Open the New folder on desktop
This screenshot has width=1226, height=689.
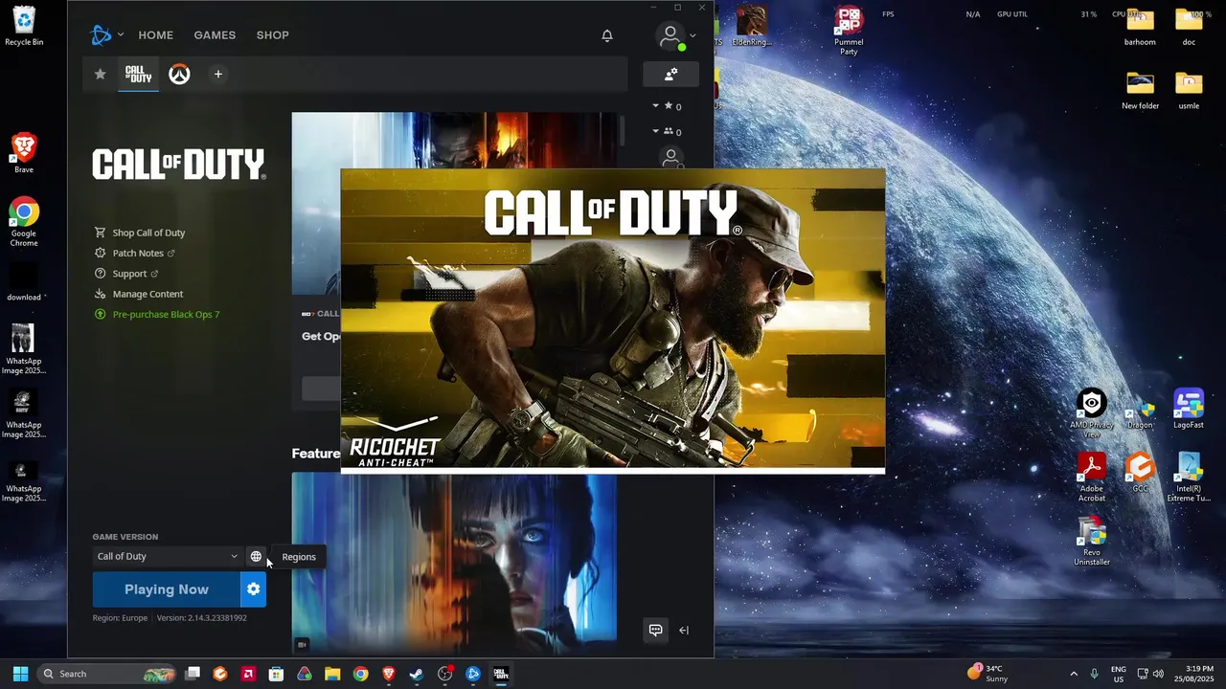click(x=1140, y=90)
